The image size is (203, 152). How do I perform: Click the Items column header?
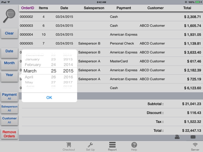[x=43, y=8]
